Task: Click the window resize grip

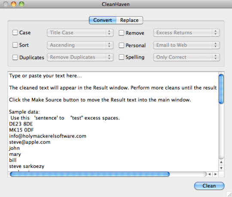Action: [x=229, y=194]
